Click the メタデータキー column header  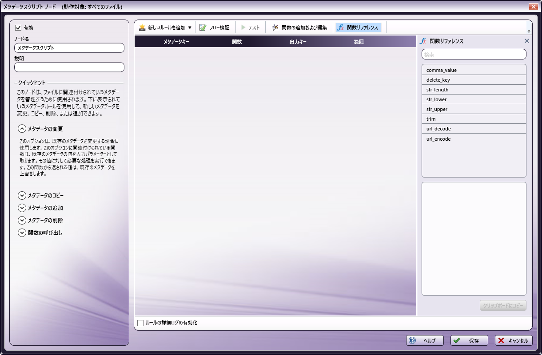pos(176,42)
